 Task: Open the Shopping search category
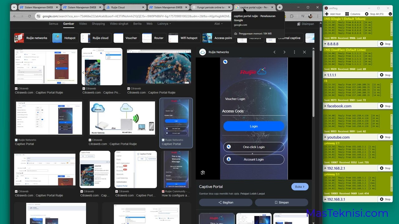[x=98, y=24]
